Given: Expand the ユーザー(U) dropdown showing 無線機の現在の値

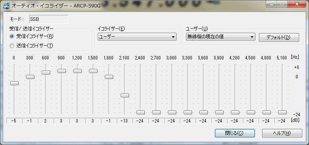Looking at the screenshot, I should [220, 37].
